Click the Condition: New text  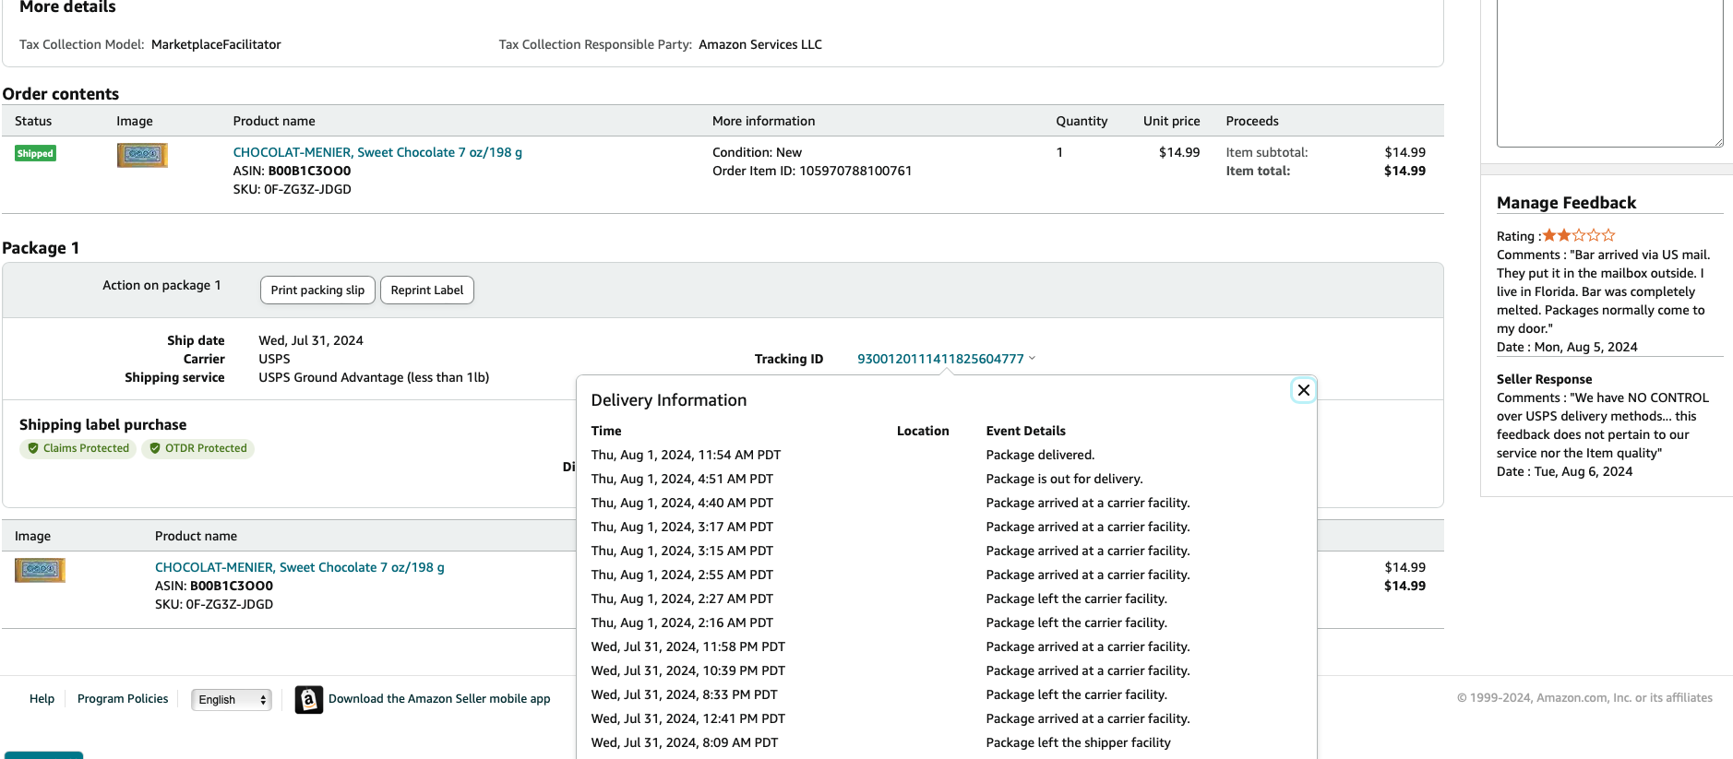coord(757,152)
